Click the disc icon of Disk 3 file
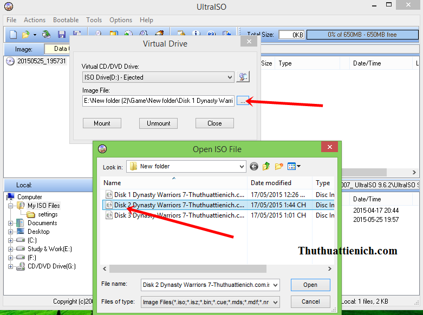 point(109,215)
